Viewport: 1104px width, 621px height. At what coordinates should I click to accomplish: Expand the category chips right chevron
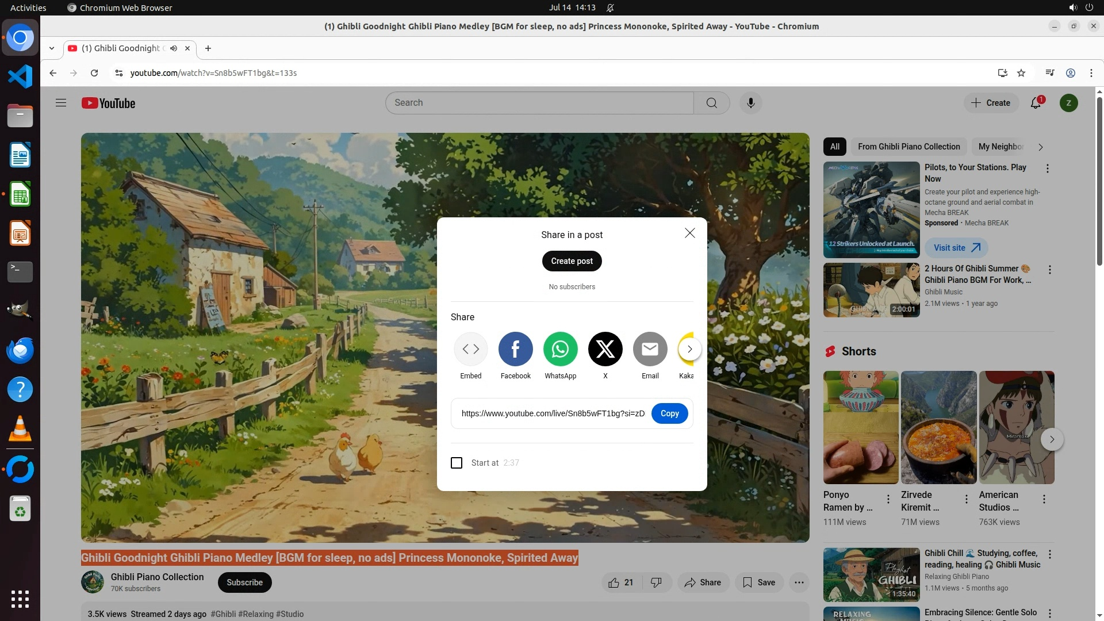[1040, 147]
